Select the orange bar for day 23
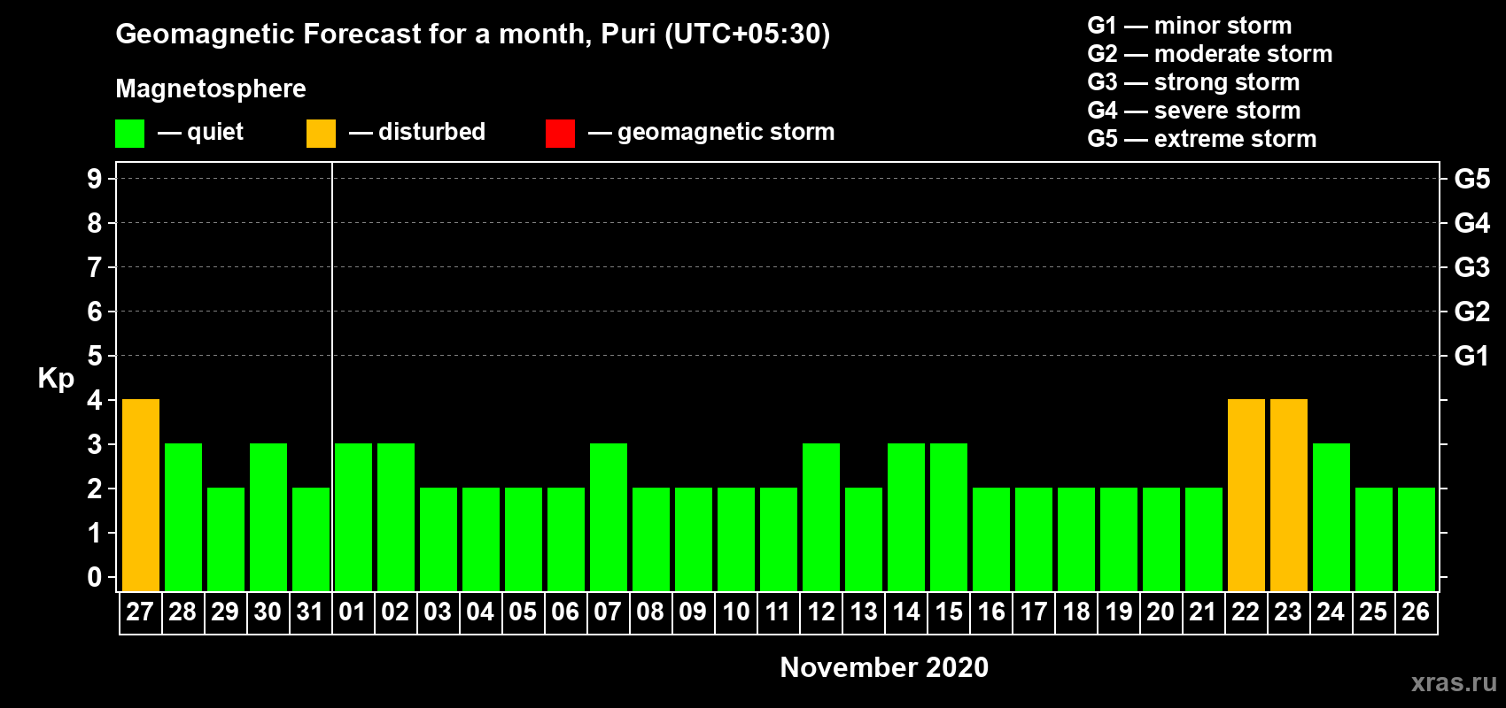The image size is (1506, 708). tap(1289, 496)
